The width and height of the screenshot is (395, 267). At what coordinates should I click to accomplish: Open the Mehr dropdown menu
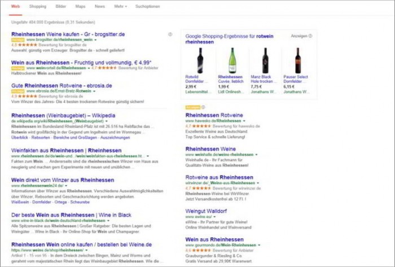tap(120, 6)
